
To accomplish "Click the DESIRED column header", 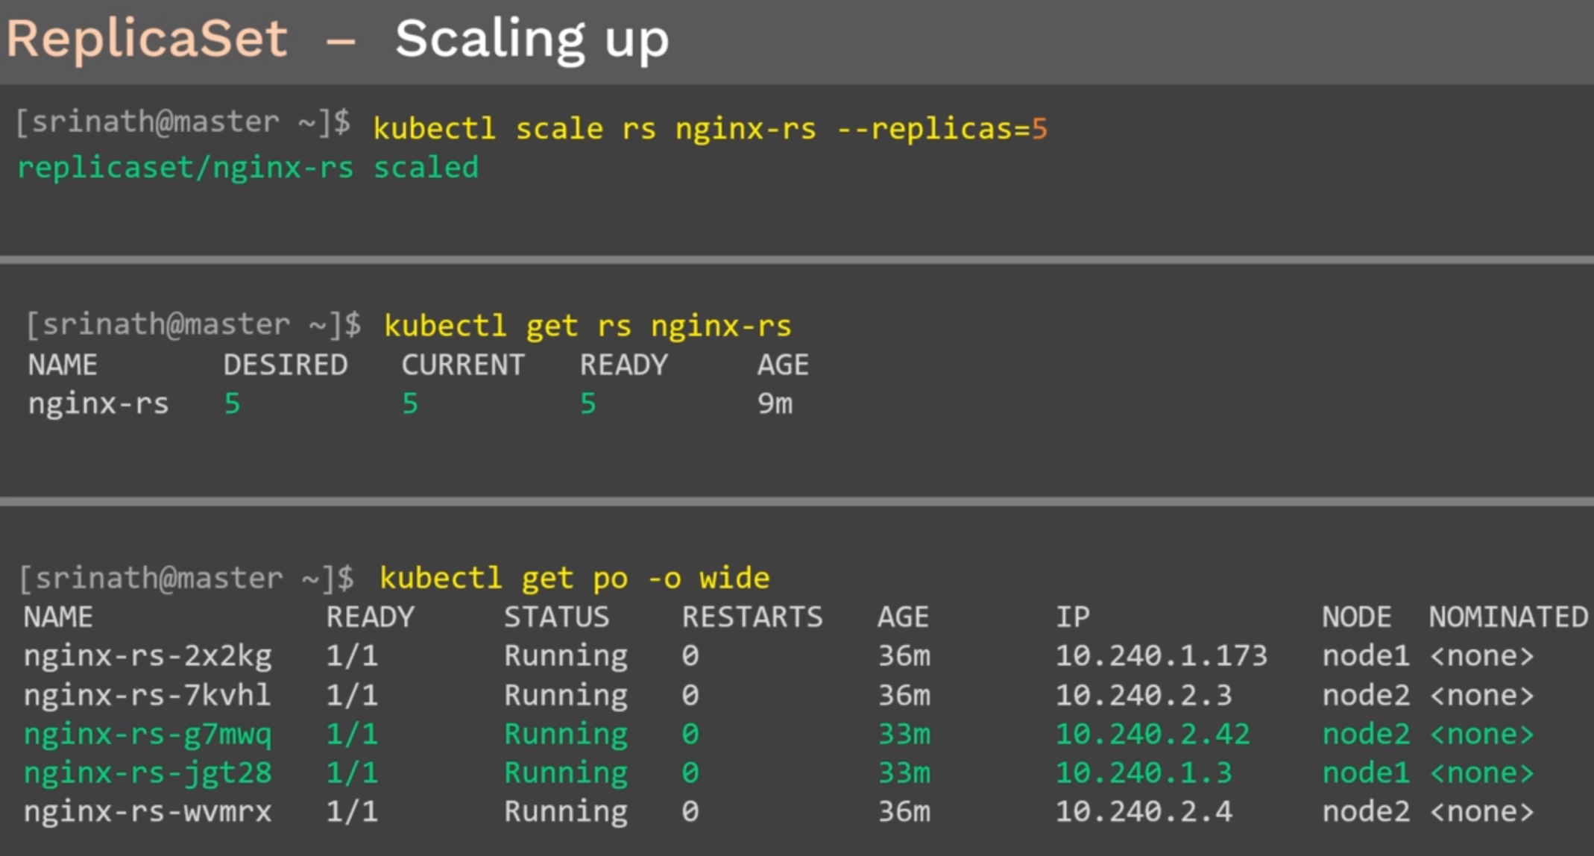I will [286, 365].
